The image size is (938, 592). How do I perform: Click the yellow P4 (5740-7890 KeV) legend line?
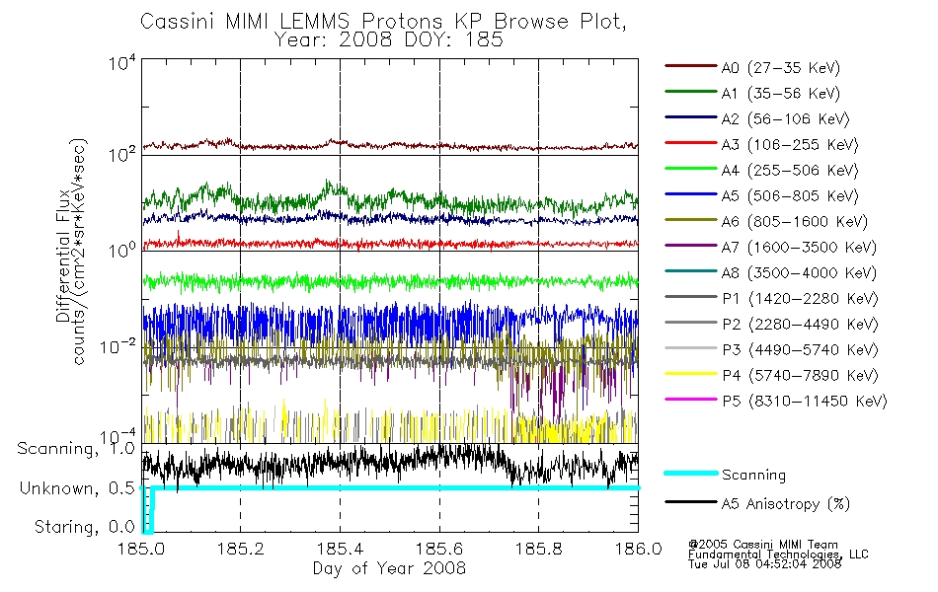[x=691, y=374]
